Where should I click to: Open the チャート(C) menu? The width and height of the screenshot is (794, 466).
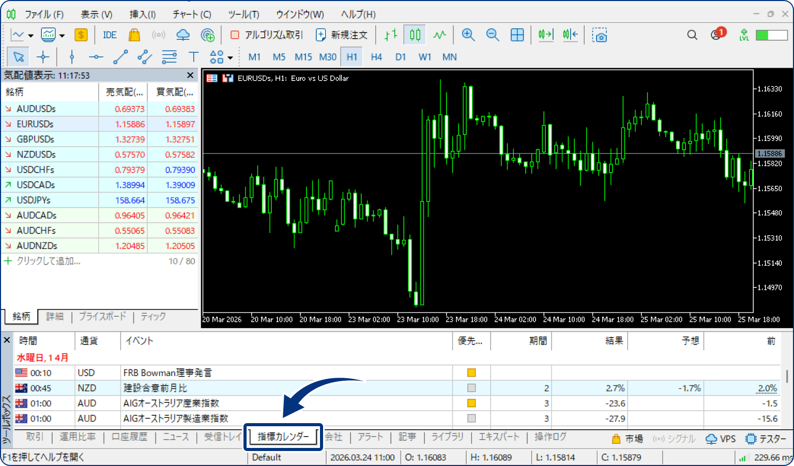tap(192, 14)
